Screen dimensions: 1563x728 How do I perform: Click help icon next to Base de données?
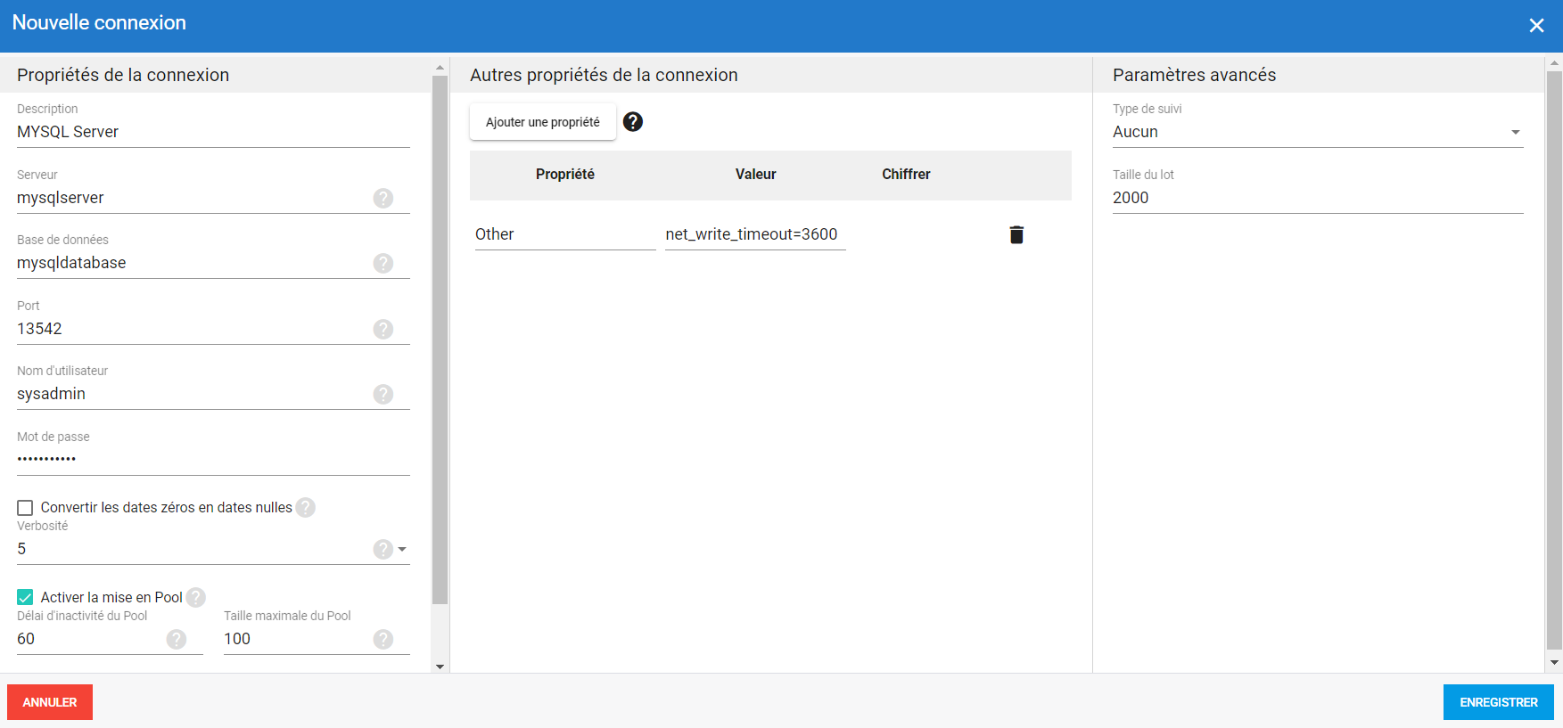383,263
